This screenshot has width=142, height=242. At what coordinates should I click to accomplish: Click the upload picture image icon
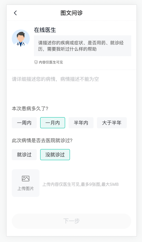(26, 179)
